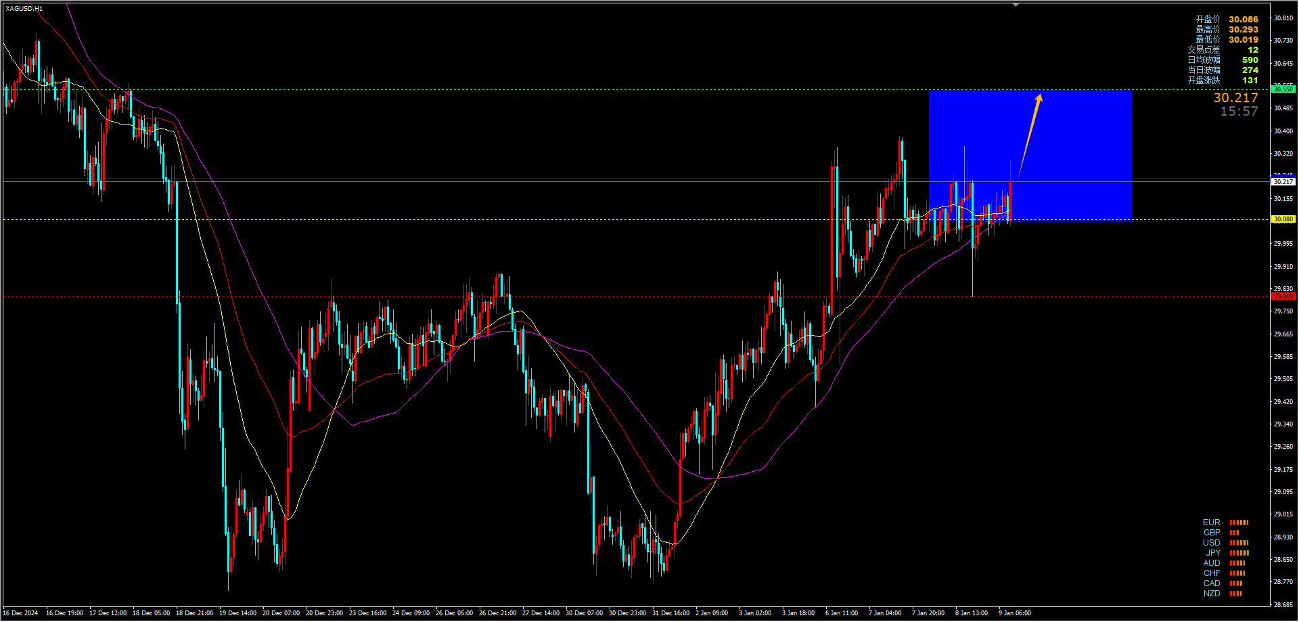
Task: Click the 最低价 value 30.019
Action: coord(1244,40)
